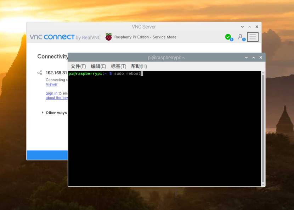Expand the Other ways section
The width and height of the screenshot is (294, 210).
pos(43,113)
